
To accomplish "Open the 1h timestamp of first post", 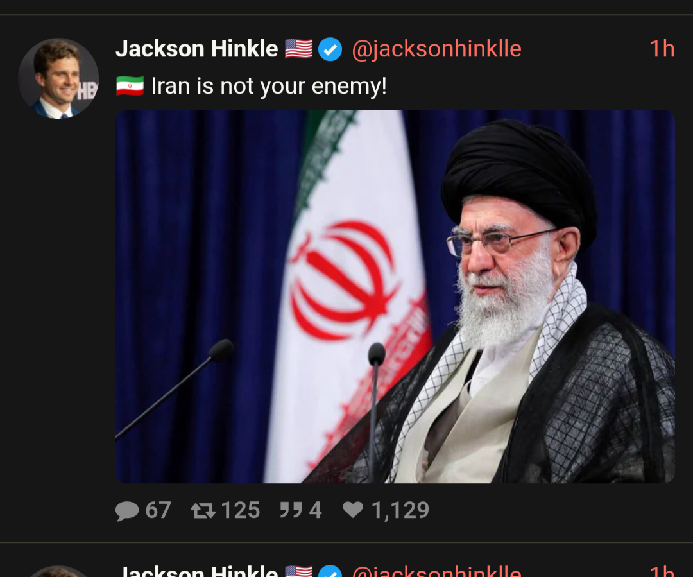I will [x=662, y=49].
